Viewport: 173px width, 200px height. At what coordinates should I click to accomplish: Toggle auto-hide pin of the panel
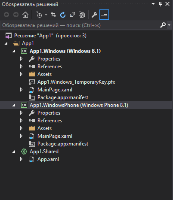click(160, 4)
